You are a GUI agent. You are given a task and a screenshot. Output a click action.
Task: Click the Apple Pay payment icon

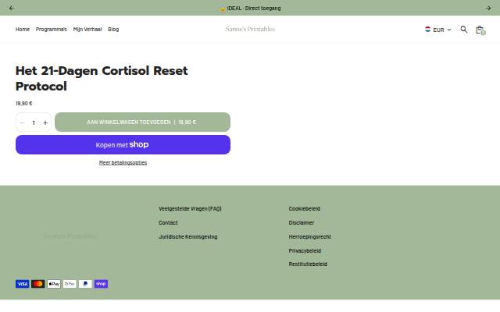54,284
